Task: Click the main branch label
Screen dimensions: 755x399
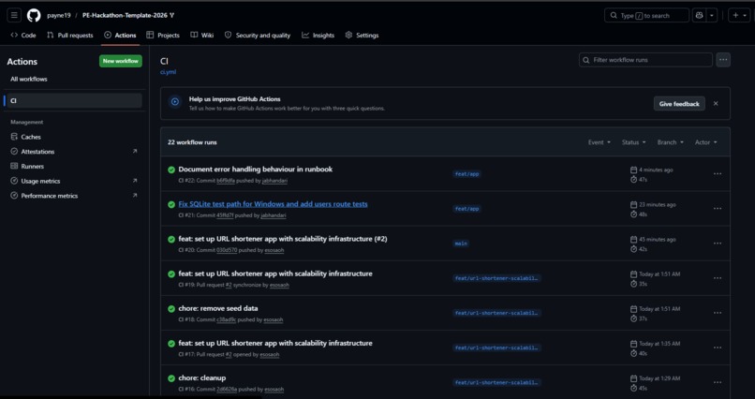Action: pyautogui.click(x=461, y=244)
